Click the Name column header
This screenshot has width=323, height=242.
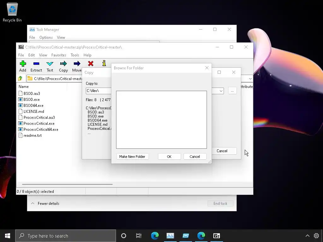coord(24,87)
